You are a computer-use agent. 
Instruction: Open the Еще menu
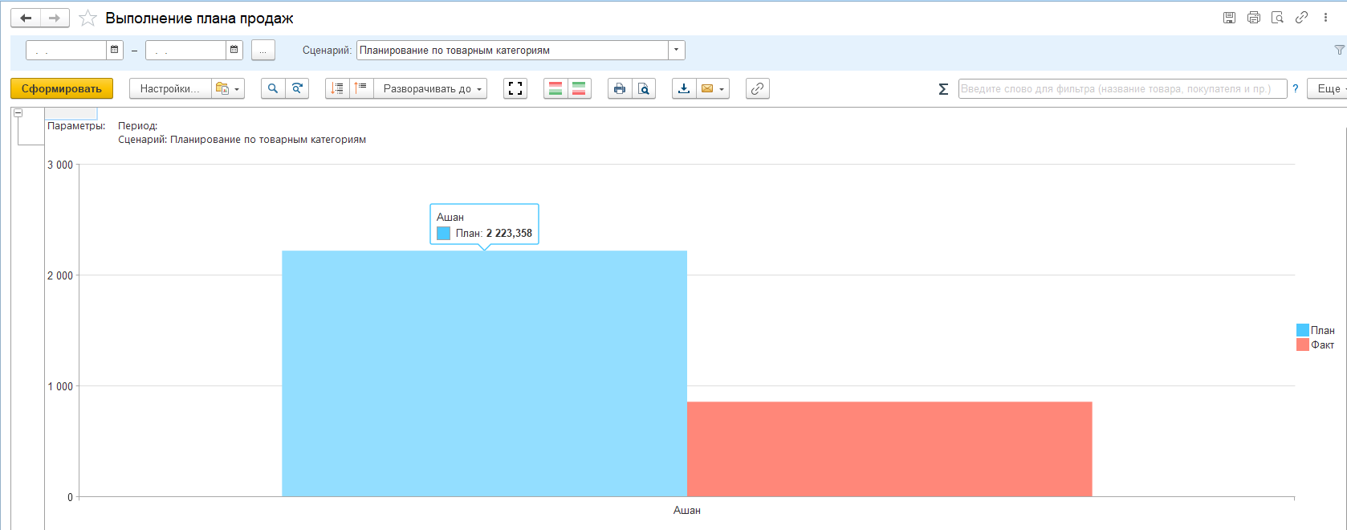(1329, 88)
